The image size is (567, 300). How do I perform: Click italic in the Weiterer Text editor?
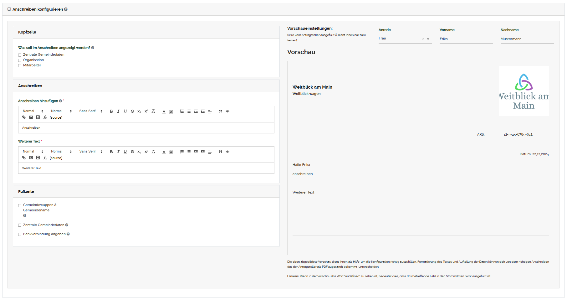point(118,152)
